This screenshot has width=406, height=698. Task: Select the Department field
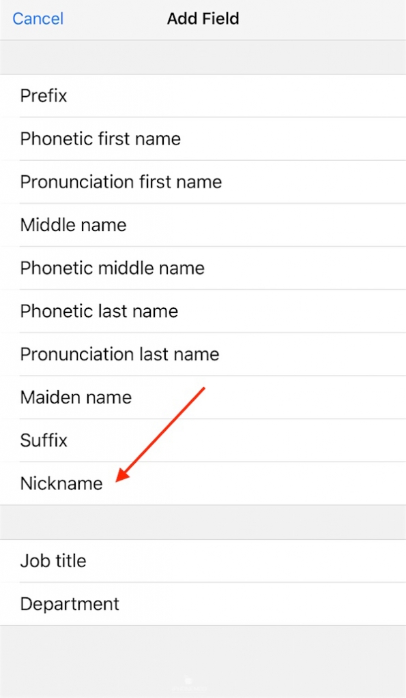tap(203, 604)
